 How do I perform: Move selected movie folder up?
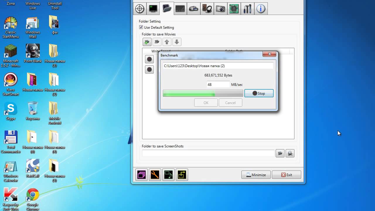167,42
